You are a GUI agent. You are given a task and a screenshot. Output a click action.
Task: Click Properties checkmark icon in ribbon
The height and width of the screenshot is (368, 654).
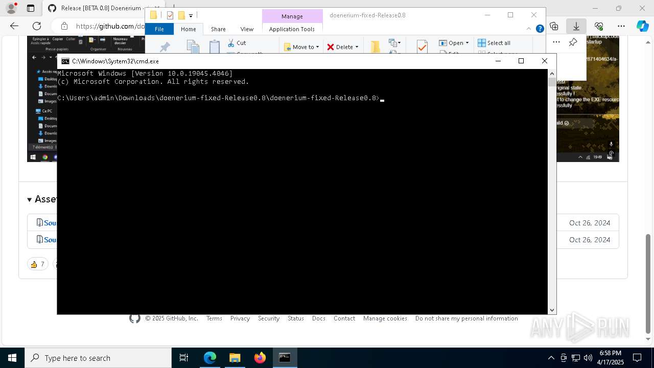tap(422, 47)
